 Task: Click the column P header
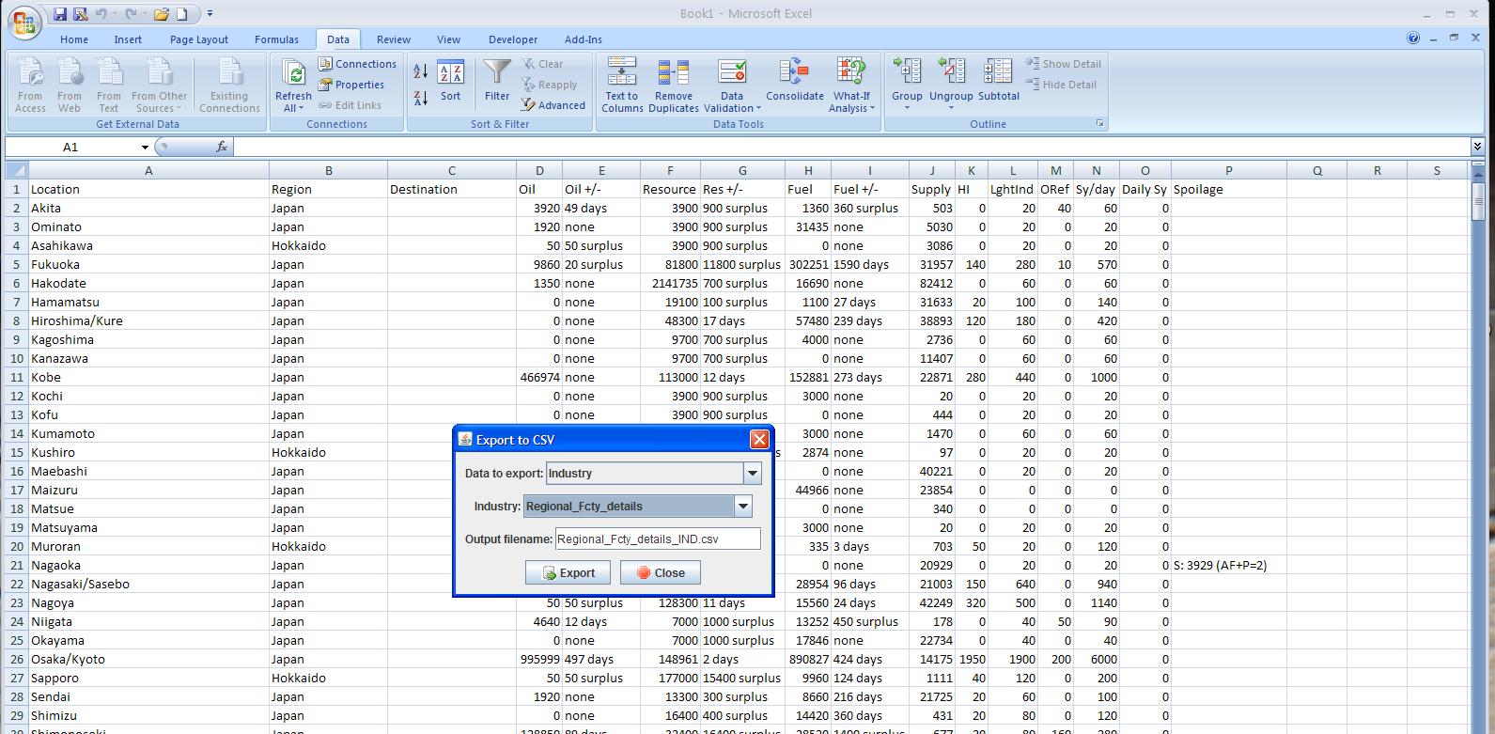[x=1228, y=170]
